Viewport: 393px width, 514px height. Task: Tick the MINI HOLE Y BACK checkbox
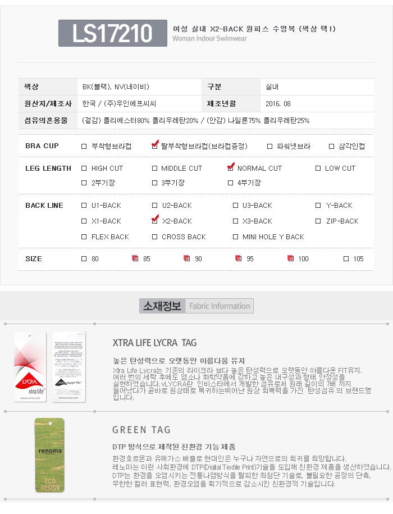click(236, 237)
